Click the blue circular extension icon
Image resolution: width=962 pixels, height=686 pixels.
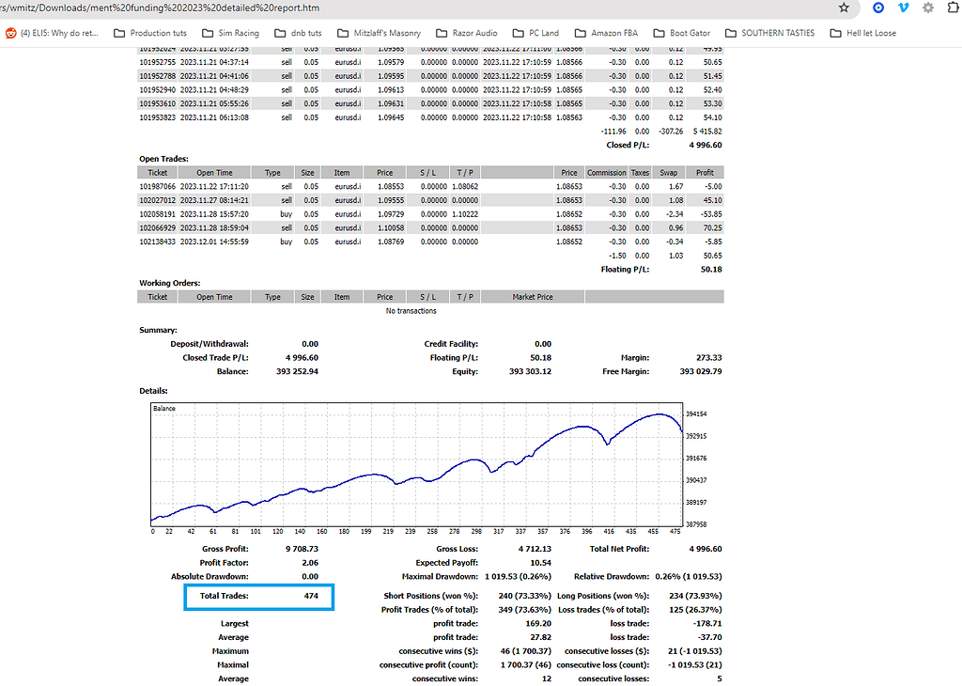pyautogui.click(x=878, y=8)
